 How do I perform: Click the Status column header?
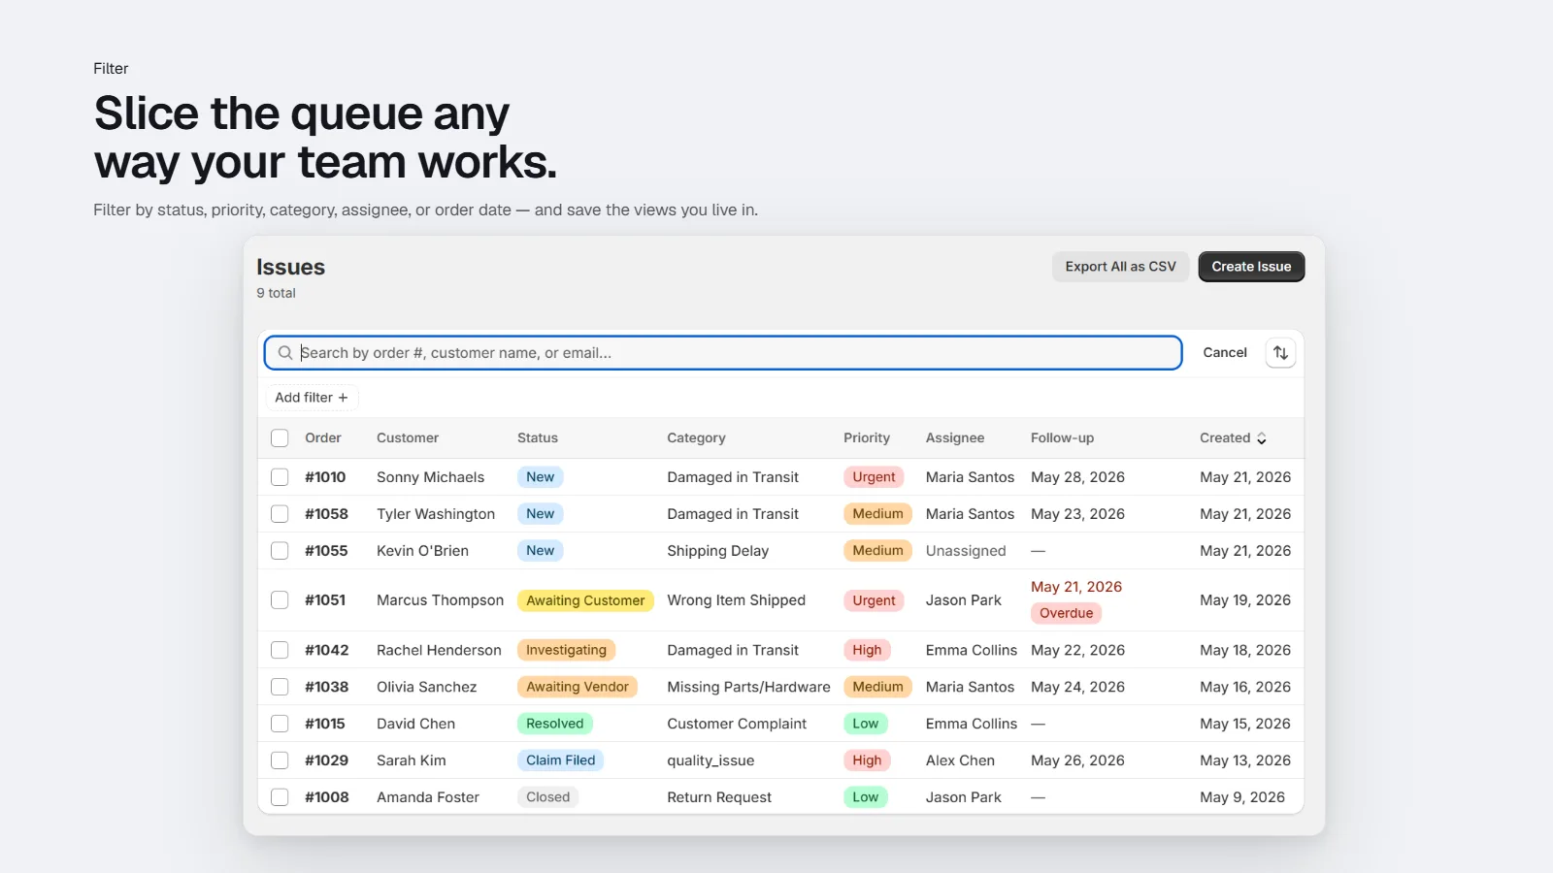tap(538, 438)
